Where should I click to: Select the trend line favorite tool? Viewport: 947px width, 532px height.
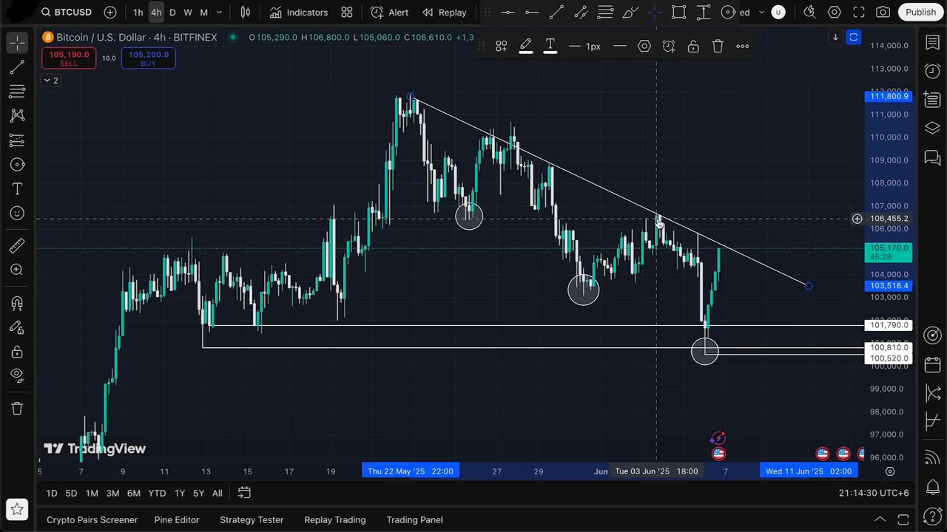[556, 12]
